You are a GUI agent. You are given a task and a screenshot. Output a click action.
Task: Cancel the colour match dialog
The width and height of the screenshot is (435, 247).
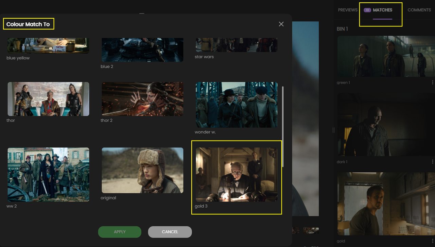(x=170, y=232)
